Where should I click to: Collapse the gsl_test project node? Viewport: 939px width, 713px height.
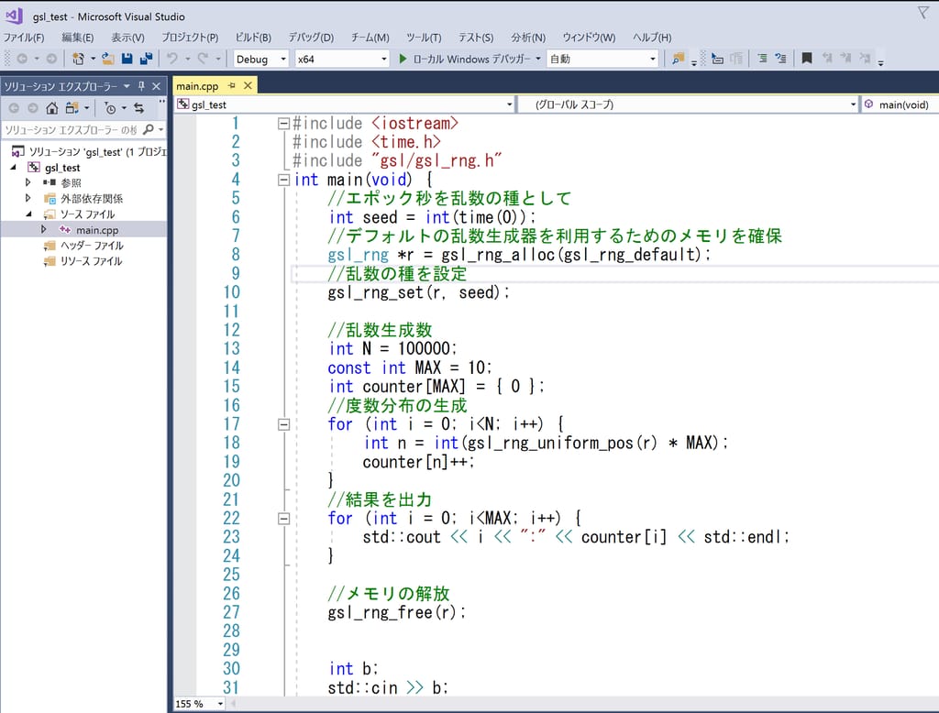[x=13, y=167]
